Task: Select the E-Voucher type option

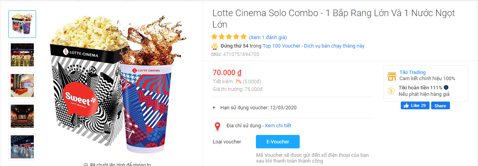Action: (x=277, y=141)
